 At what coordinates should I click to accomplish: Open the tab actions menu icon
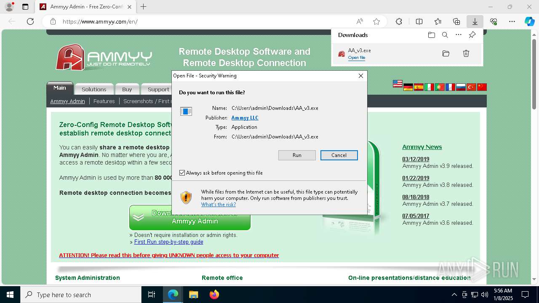point(25,7)
